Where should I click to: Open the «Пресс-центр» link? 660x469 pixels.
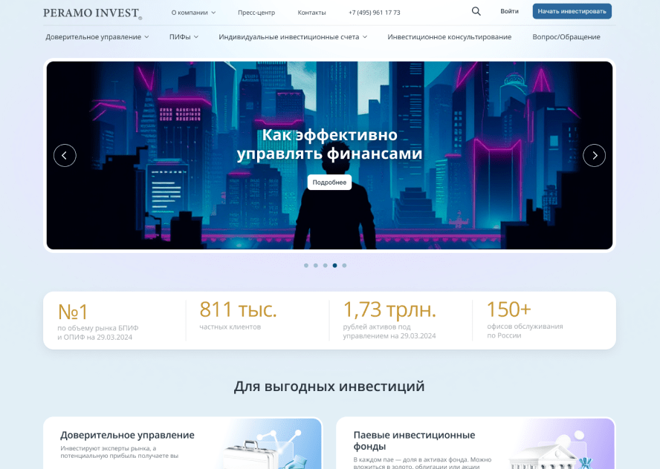tap(256, 13)
